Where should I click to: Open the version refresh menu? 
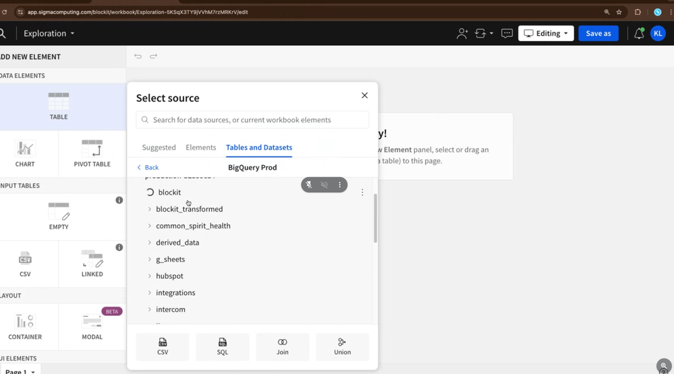click(x=484, y=34)
